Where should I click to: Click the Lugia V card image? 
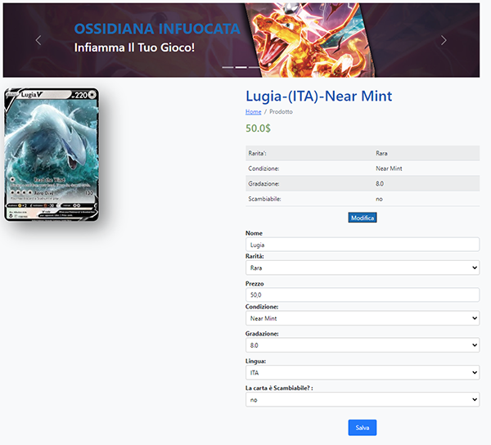(52, 155)
